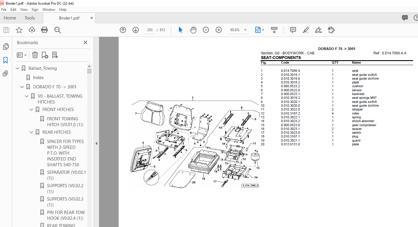Open the Attachments panel paperclip
This screenshot has width=418, height=227.
click(x=6, y=74)
